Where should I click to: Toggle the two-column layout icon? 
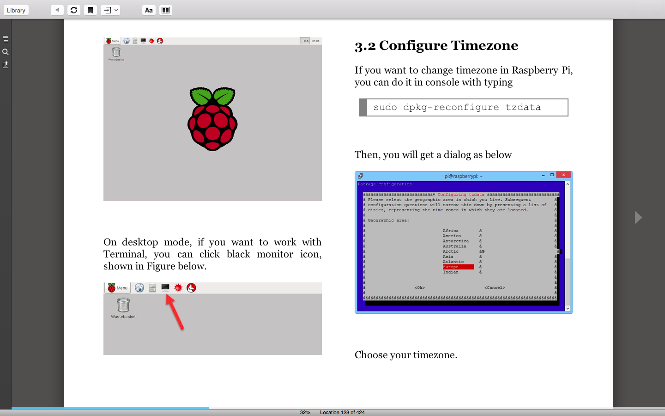point(166,10)
